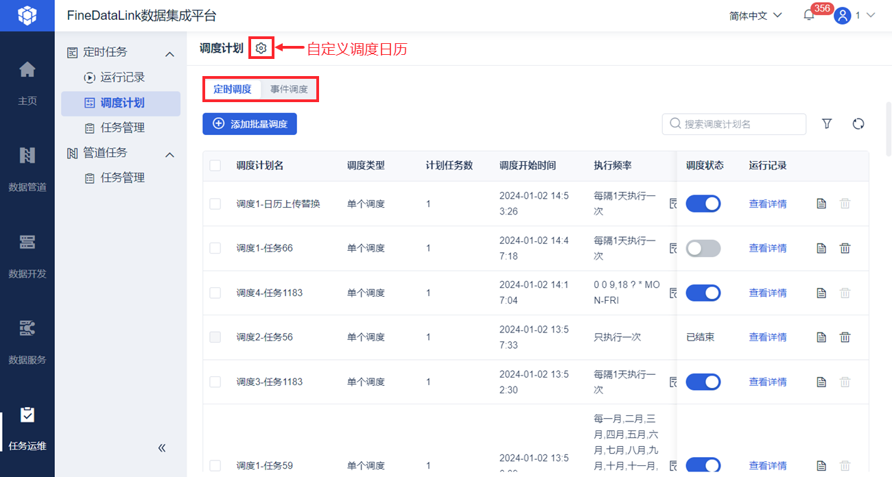Viewport: 892px width, 477px height.
Task: Select 调度计划 in the side menu
Action: click(x=121, y=103)
